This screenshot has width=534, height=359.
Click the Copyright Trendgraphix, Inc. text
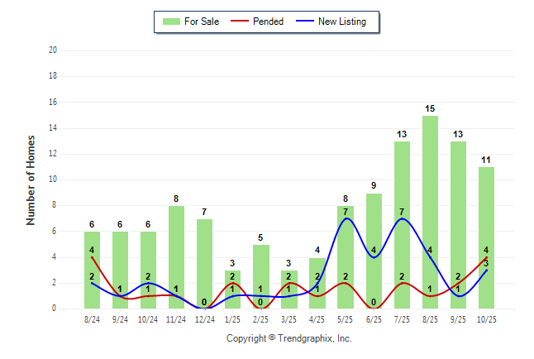pyautogui.click(x=289, y=338)
